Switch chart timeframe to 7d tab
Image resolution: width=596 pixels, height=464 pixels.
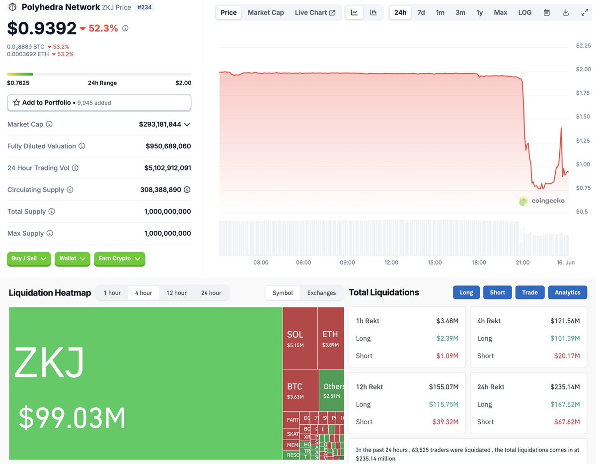click(x=421, y=12)
